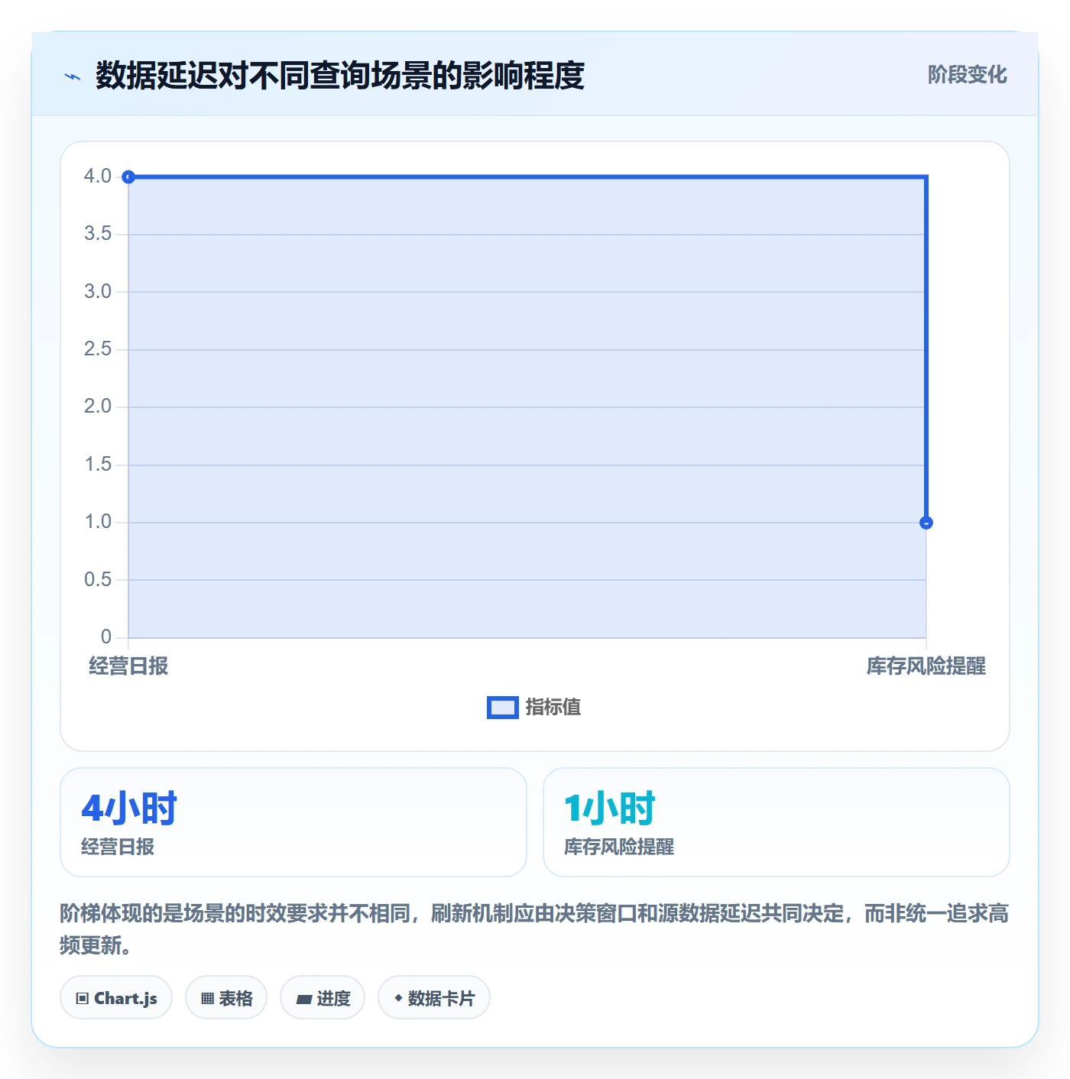Click the 2.5 y-axis tick label
Viewport: 1070px width, 1079px height.
coord(98,349)
